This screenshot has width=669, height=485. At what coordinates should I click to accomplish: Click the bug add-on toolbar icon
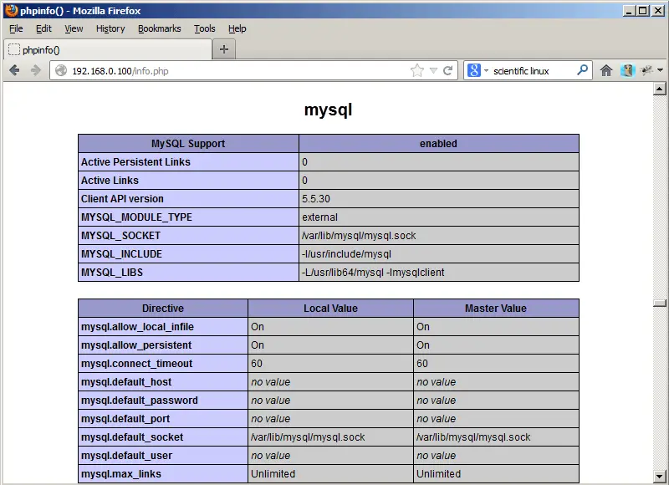pos(646,70)
